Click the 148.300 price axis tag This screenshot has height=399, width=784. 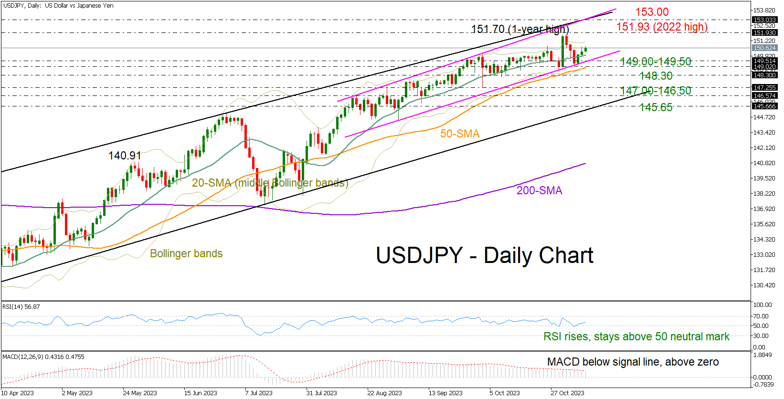point(764,75)
